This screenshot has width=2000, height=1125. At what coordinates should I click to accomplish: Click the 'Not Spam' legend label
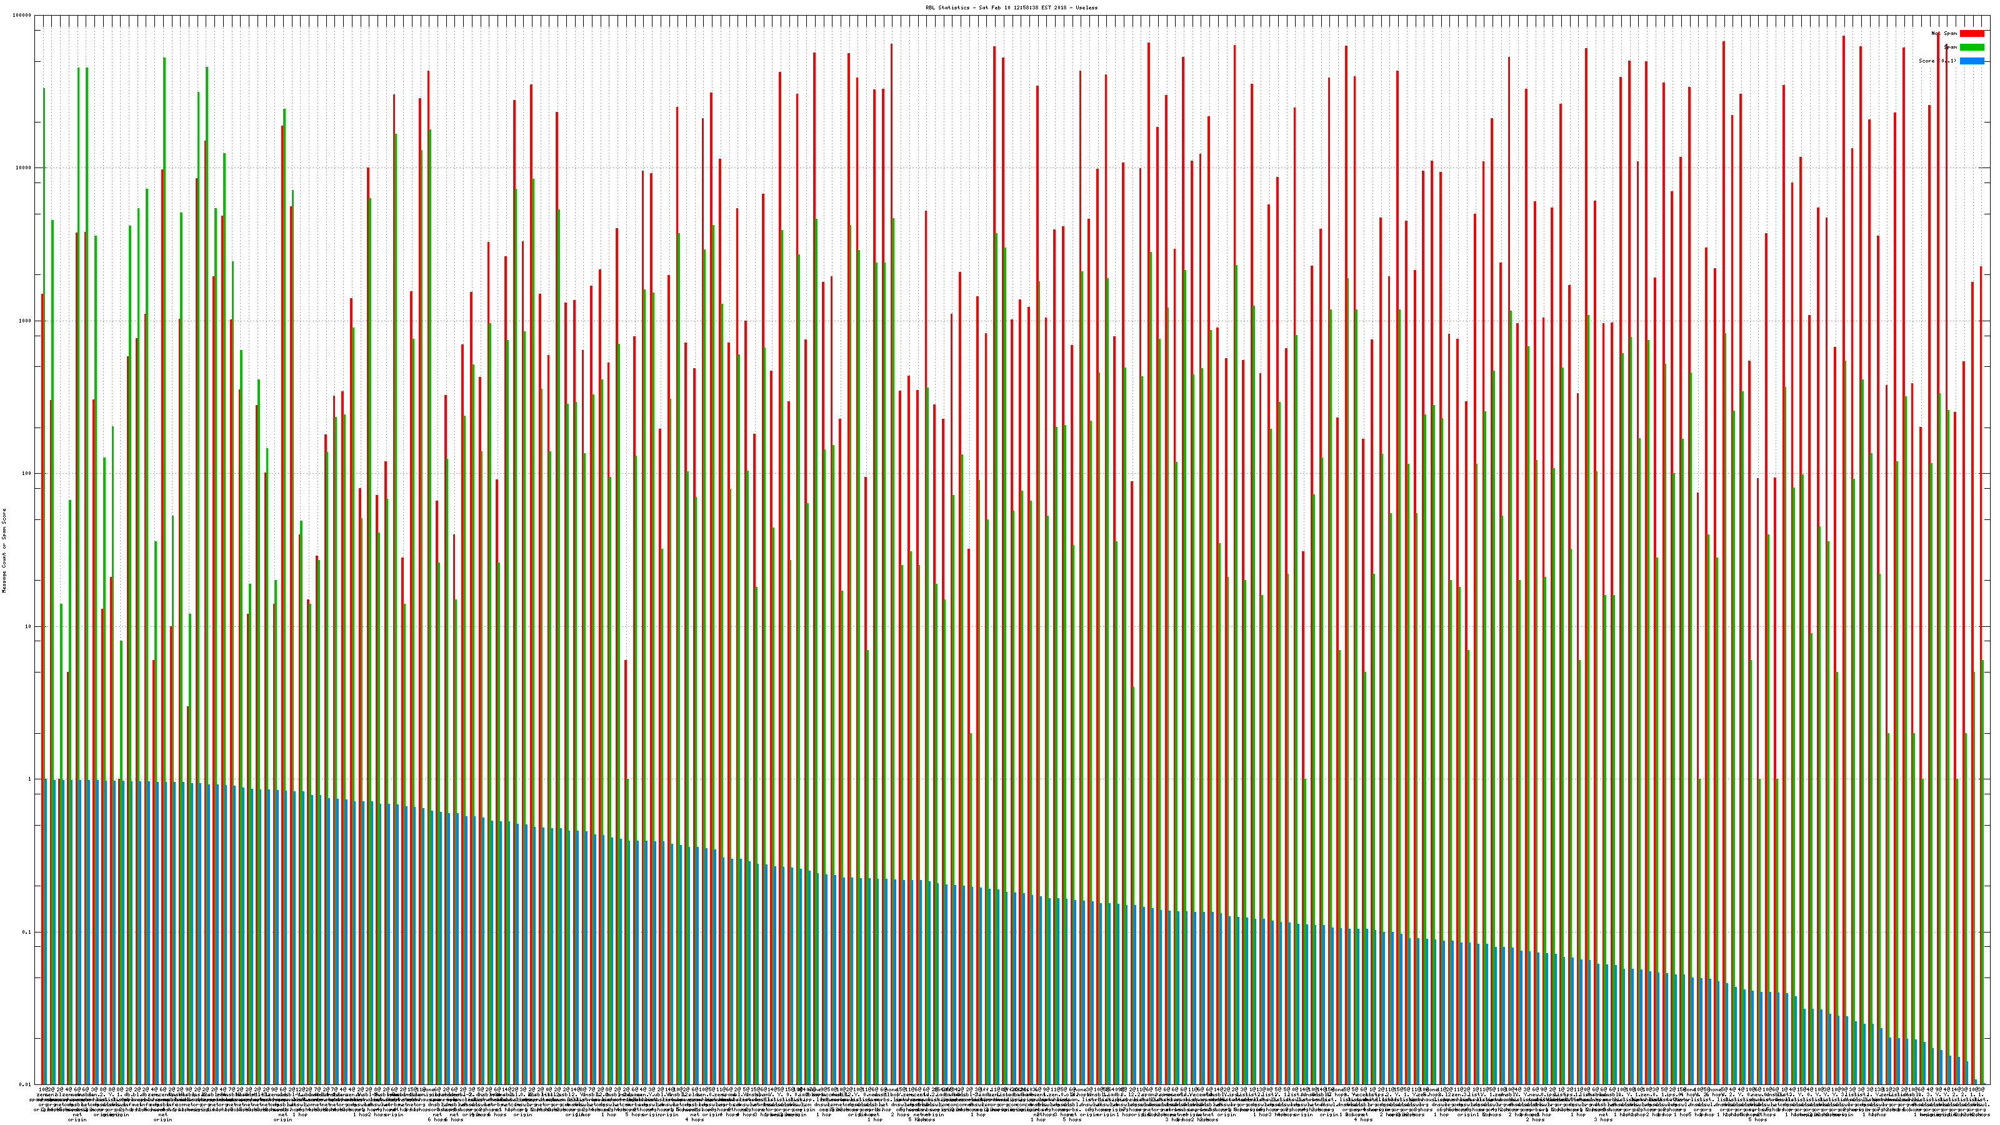coord(1944,33)
